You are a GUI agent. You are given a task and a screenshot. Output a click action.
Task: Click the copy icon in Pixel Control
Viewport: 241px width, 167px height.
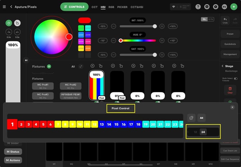191,118
